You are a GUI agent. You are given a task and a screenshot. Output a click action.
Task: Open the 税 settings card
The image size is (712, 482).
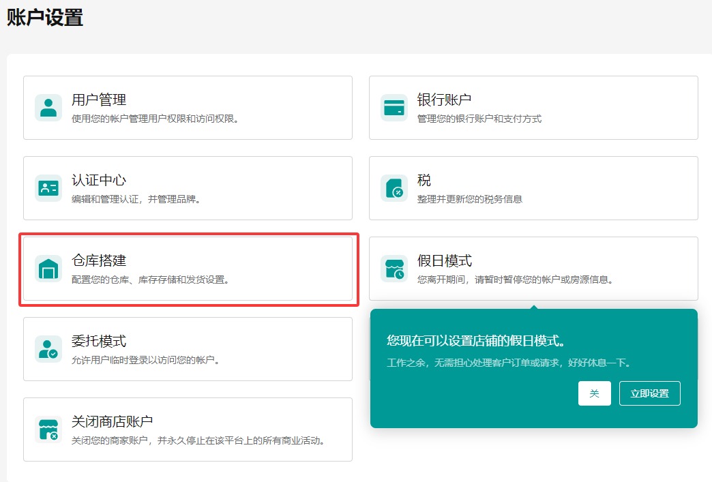point(532,187)
